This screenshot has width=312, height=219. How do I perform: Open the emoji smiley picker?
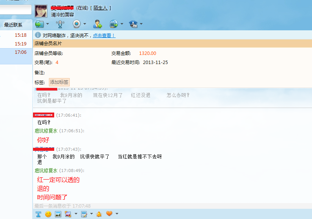[48, 214]
